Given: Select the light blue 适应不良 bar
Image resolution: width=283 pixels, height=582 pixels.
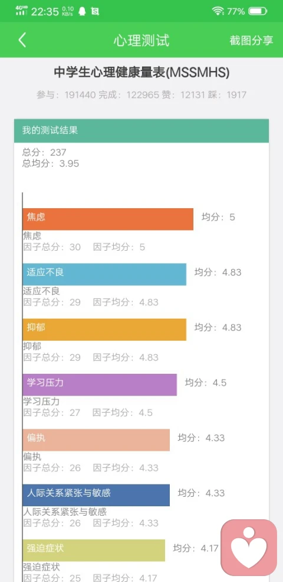Looking at the screenshot, I should (x=104, y=274).
